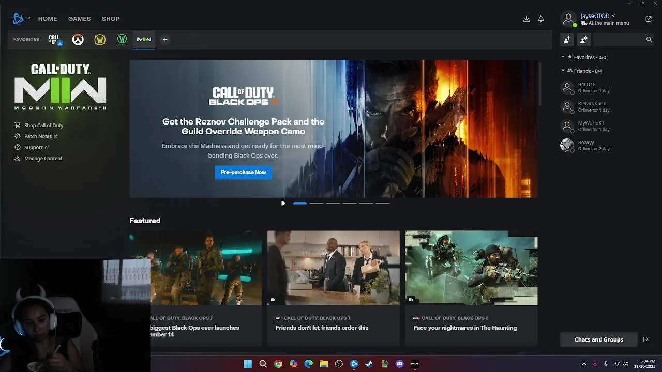
Task: Play the banner carousel
Action: (x=283, y=203)
